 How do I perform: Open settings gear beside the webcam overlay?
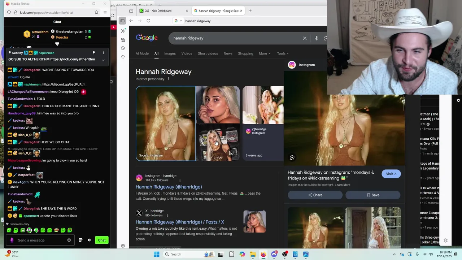click(x=458, y=100)
